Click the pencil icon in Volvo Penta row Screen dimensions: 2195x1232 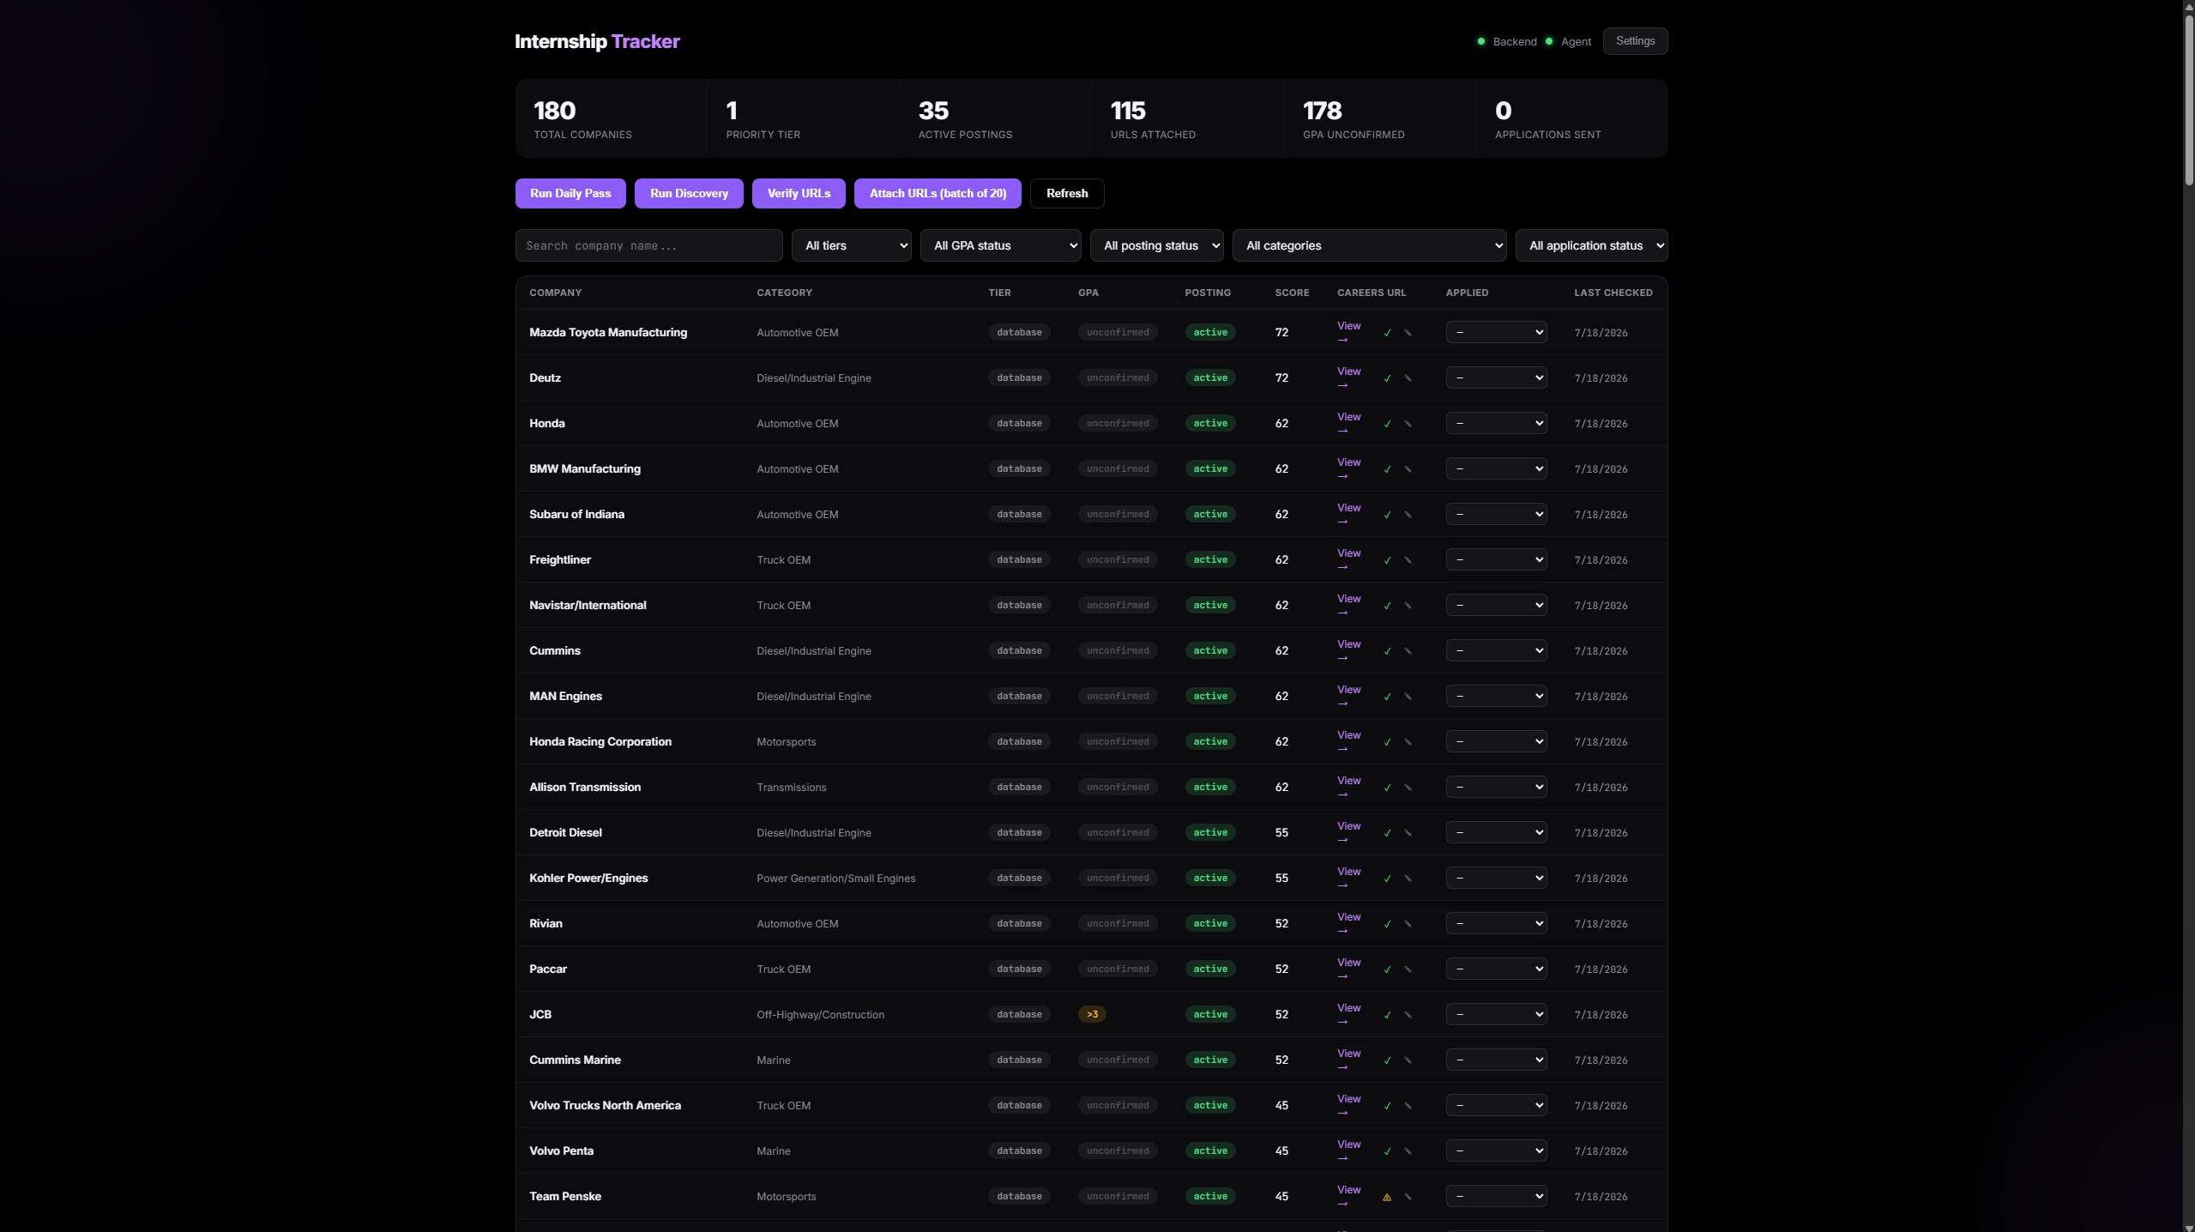pyautogui.click(x=1408, y=1151)
